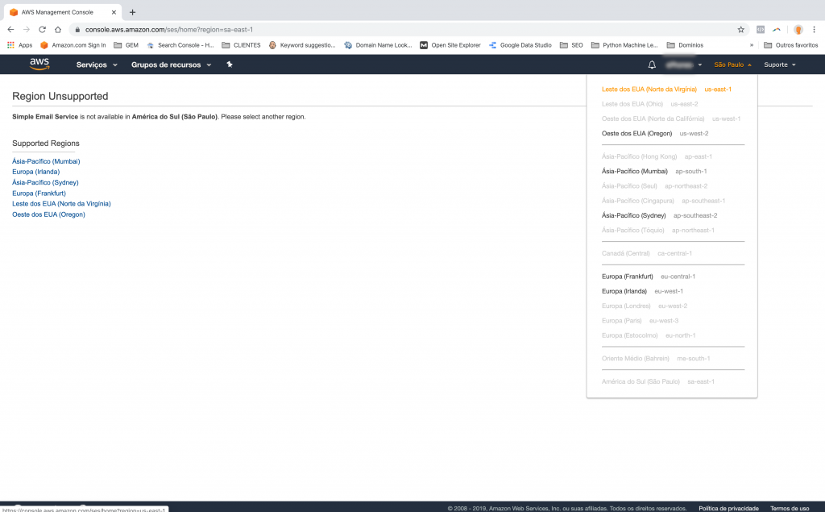Select Leste dos EUA (Norte da Virgínia) us-east-1 in dropdown

pyautogui.click(x=666, y=89)
